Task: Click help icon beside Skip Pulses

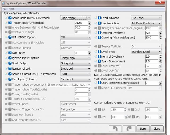Action: pyautogui.click(x=10, y=53)
